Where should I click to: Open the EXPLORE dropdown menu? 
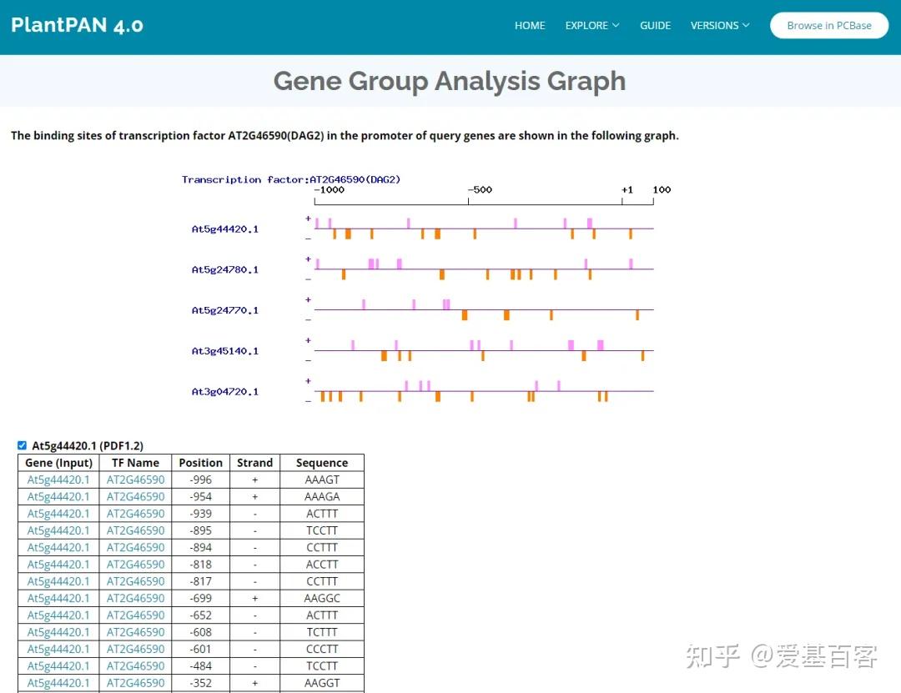(587, 25)
